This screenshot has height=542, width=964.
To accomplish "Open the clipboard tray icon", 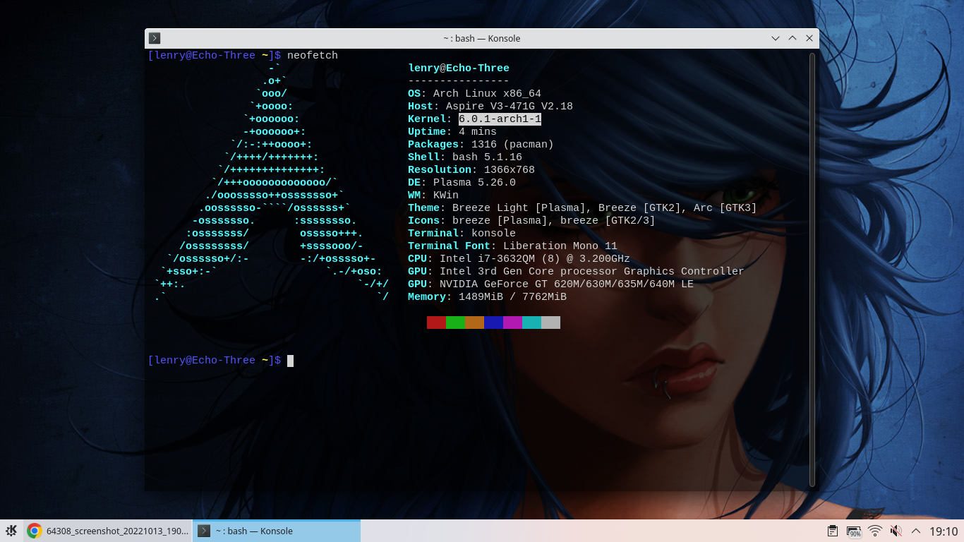I will [833, 531].
